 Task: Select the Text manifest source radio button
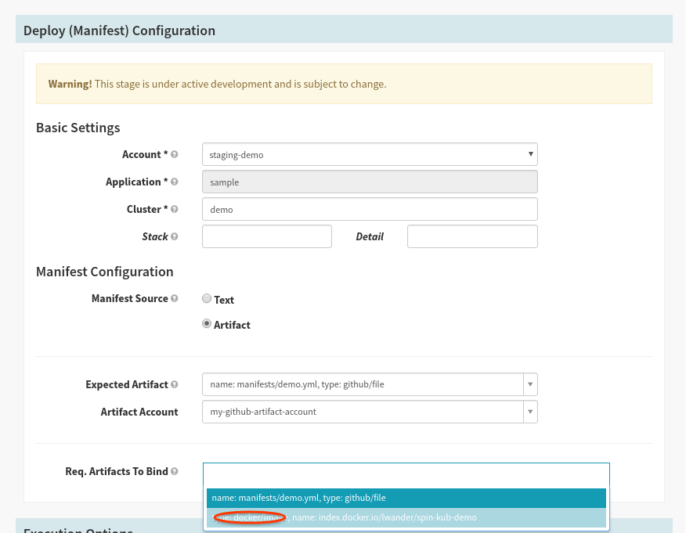207,298
